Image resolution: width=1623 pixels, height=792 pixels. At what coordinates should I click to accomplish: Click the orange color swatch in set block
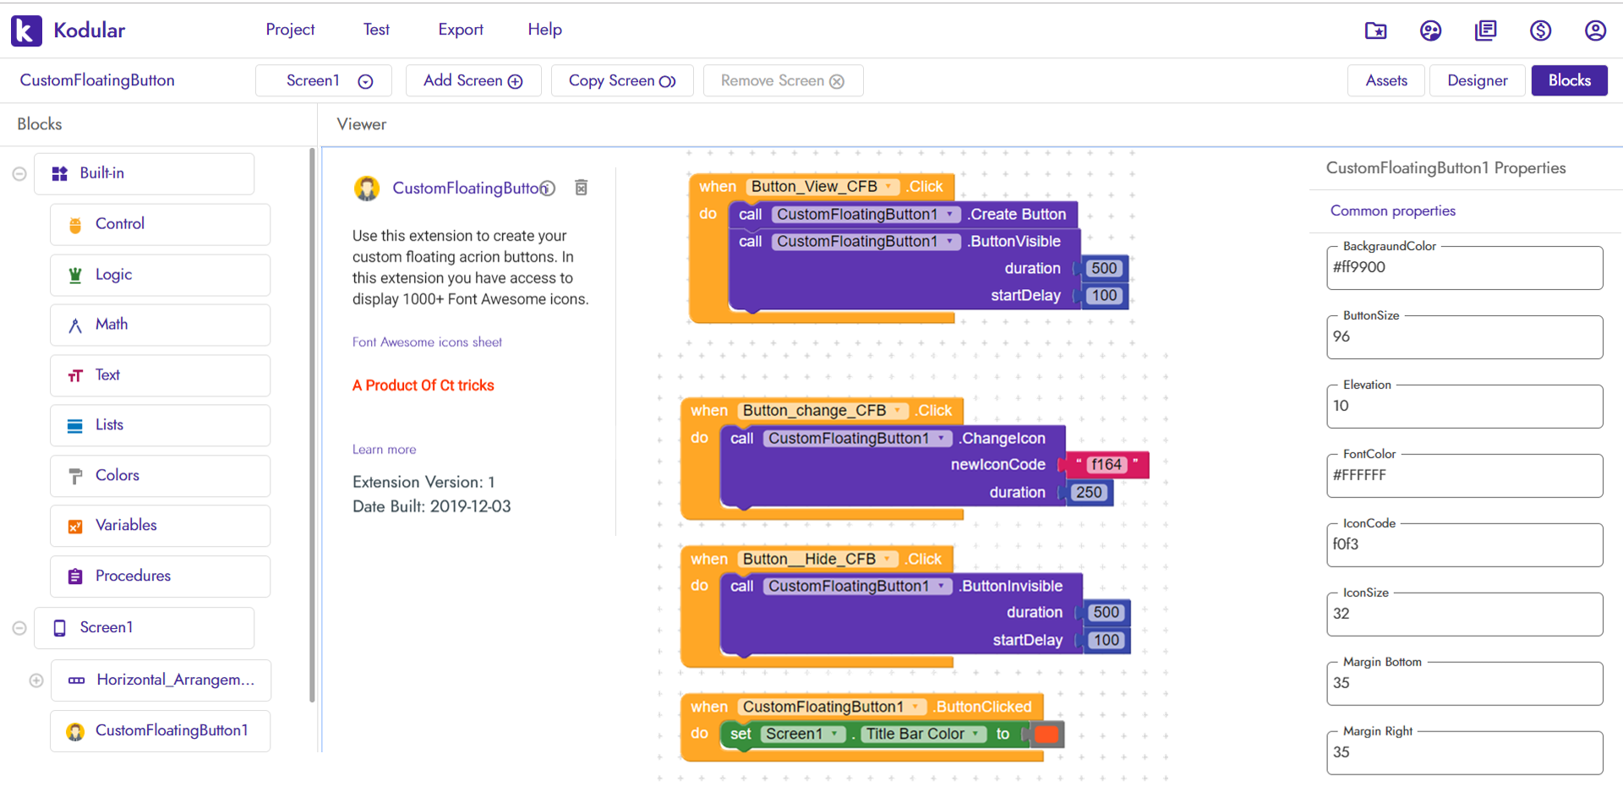click(1046, 735)
